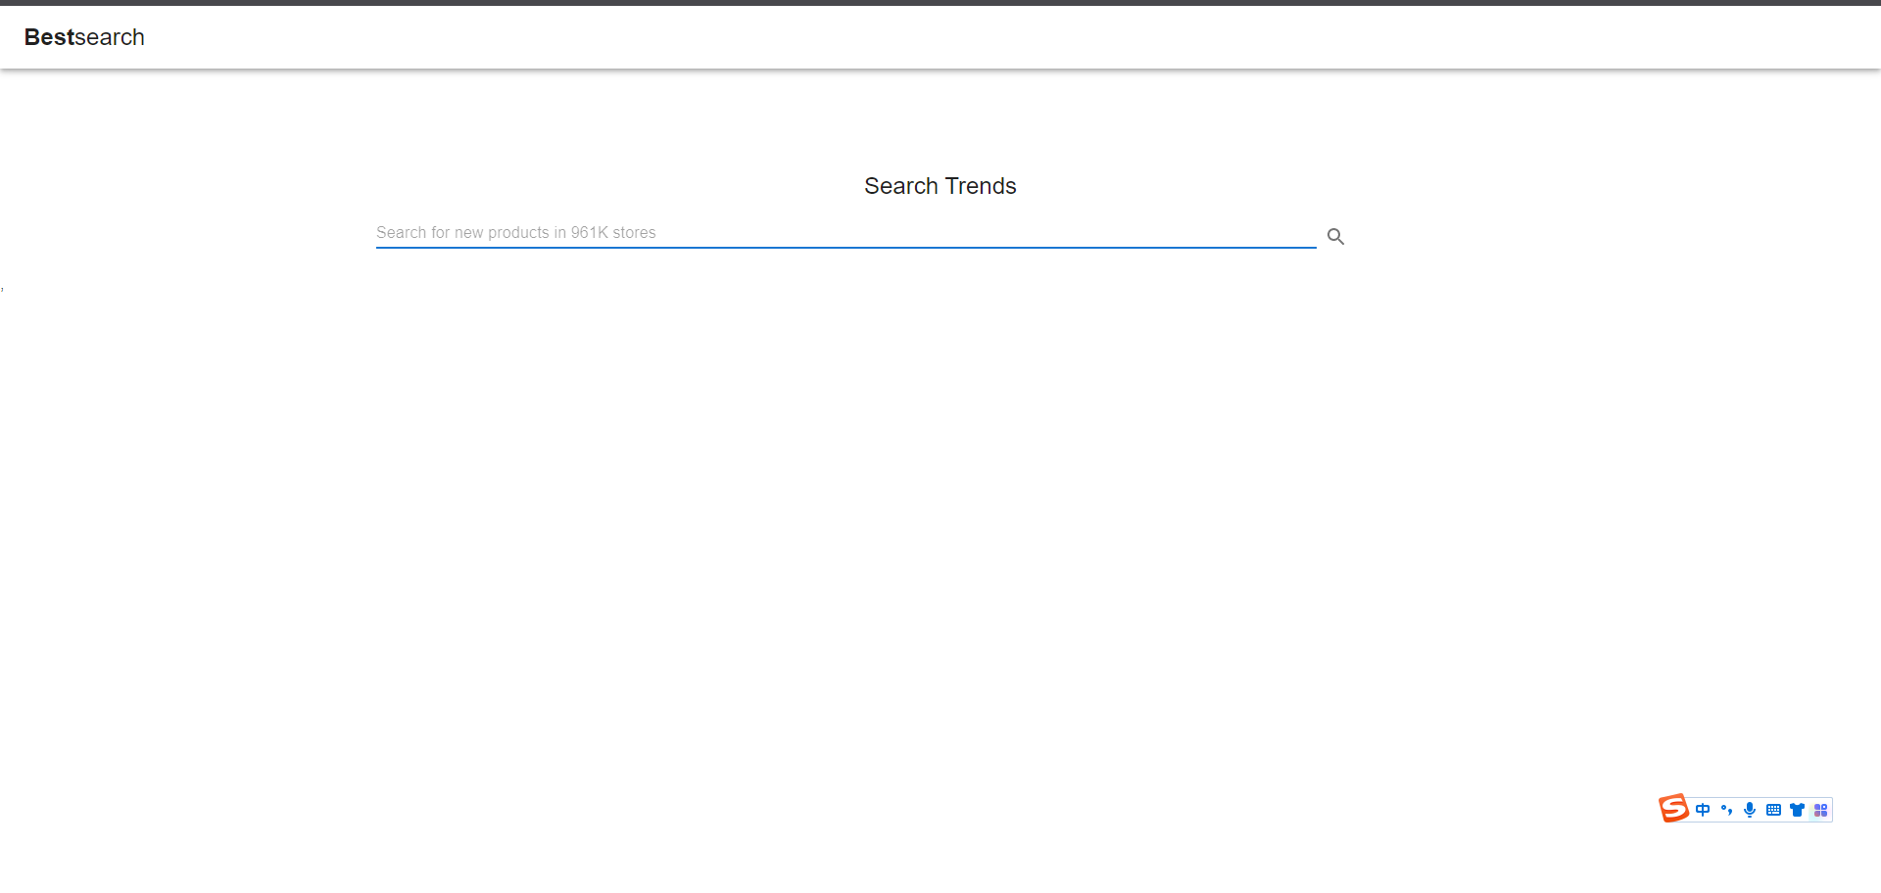This screenshot has width=1881, height=893.
Task: Open the Sogou menu from its S logo
Action: (x=1673, y=809)
